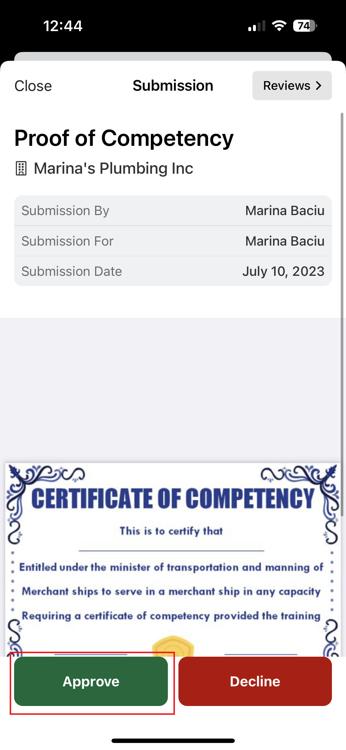Close the Submission sheet
The image size is (346, 750).
click(x=33, y=86)
